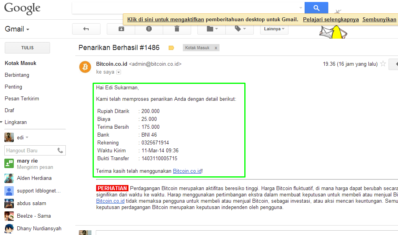This screenshot has width=398, height=235.
Task: Click sender name Bitcoin.co.id
Action: 112,64
